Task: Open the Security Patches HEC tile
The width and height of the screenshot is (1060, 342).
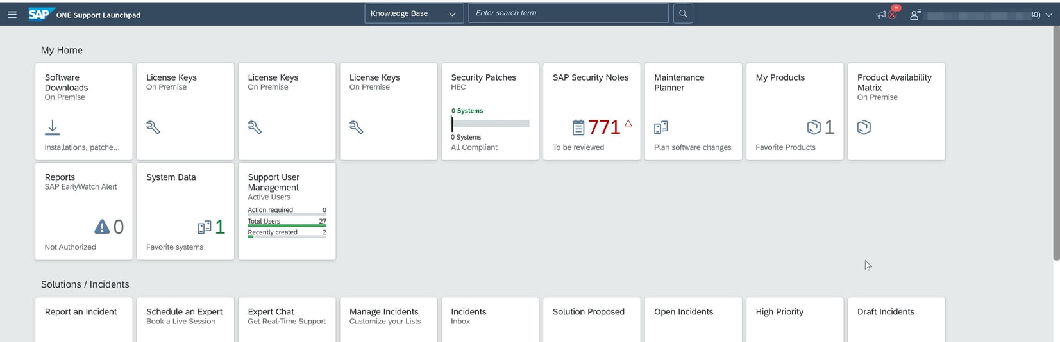Action: pyautogui.click(x=490, y=111)
